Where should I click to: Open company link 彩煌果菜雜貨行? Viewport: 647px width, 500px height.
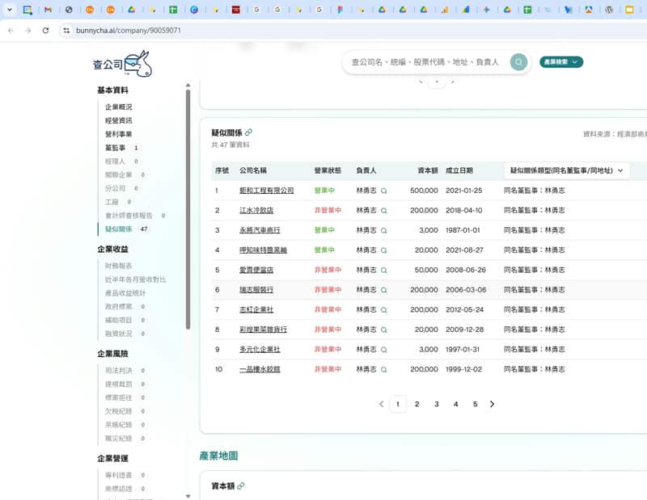pyautogui.click(x=263, y=330)
